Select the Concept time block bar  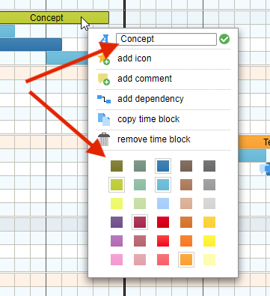pos(54,18)
